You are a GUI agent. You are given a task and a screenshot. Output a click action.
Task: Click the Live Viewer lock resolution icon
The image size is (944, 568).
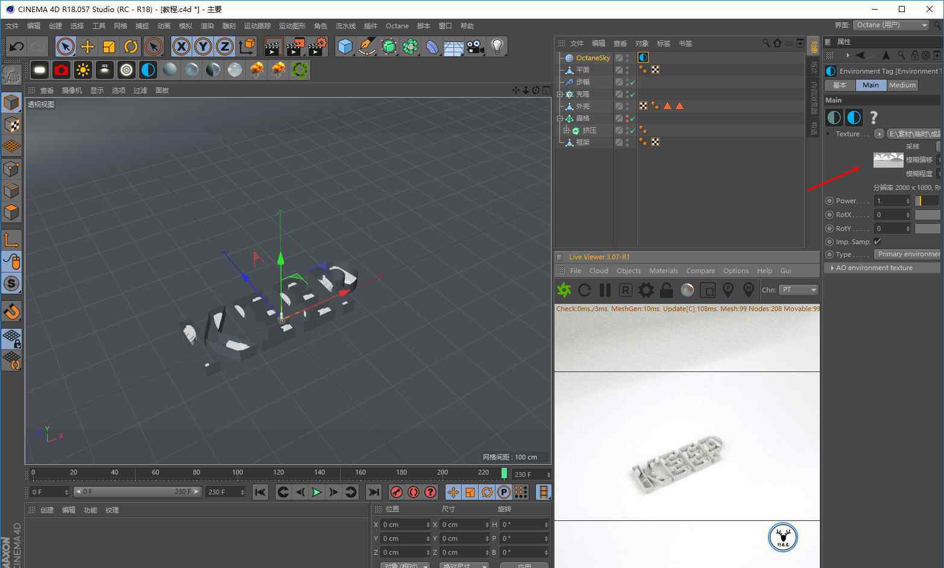[667, 290]
